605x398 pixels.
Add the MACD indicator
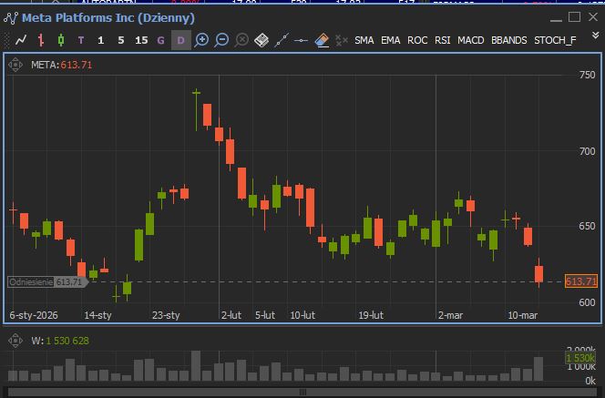point(470,40)
